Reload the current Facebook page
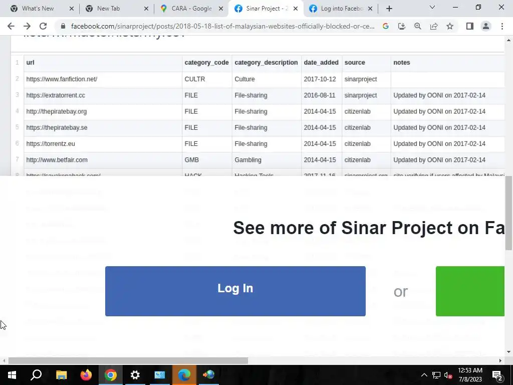Screen dimensions: 513x385 tap(43, 26)
